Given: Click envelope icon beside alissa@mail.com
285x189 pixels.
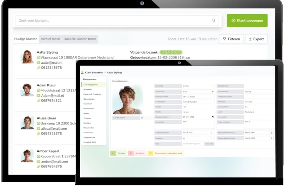Looking at the screenshot, I should click(x=38, y=129).
